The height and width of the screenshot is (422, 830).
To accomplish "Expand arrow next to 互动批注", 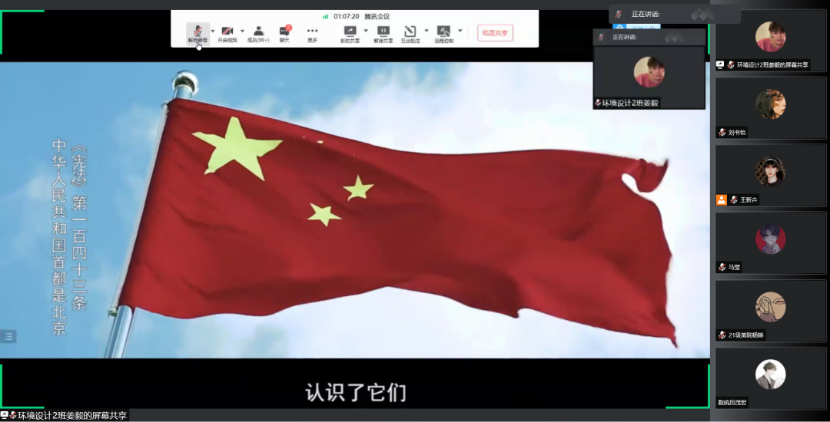I will 425,31.
